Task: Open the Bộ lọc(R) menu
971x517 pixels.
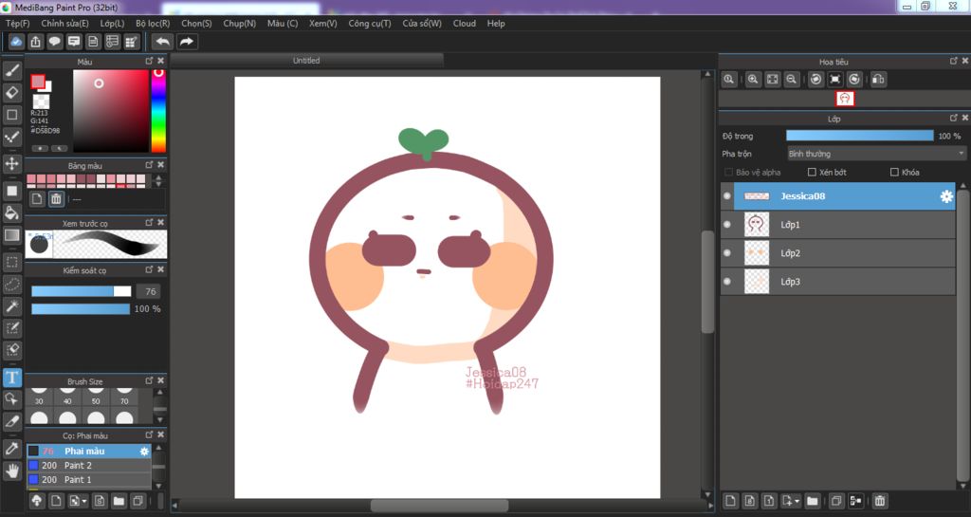Action: tap(153, 24)
